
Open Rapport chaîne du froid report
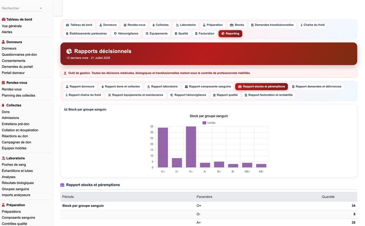(x=83, y=95)
